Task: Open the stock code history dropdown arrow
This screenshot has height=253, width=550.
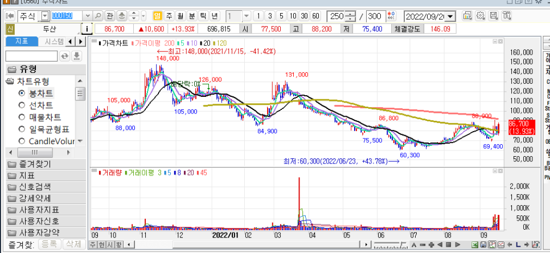Action: 88,16
